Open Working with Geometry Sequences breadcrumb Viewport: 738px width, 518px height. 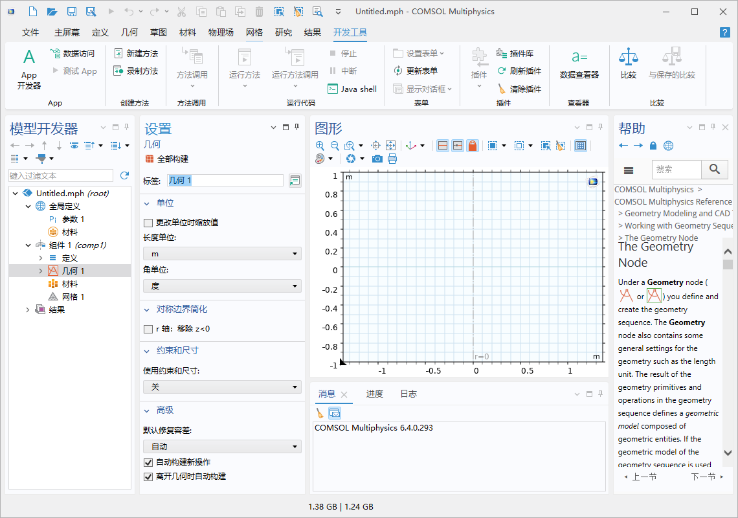[x=678, y=225]
